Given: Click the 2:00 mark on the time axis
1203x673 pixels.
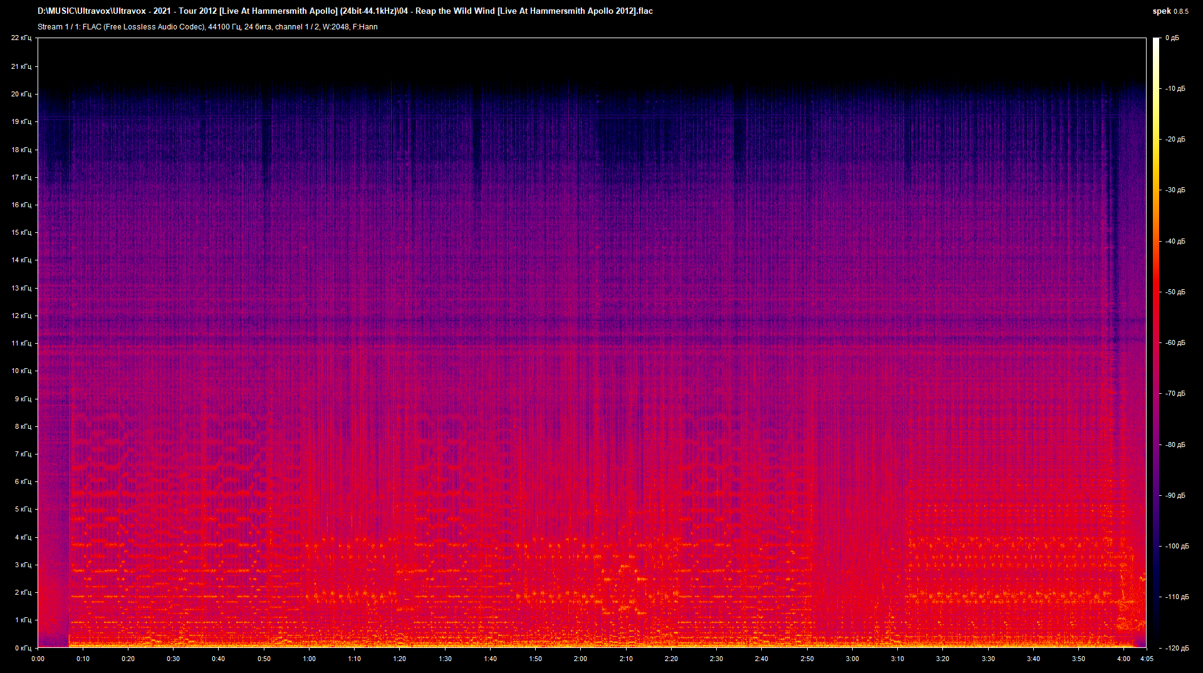Looking at the screenshot, I should (x=580, y=659).
